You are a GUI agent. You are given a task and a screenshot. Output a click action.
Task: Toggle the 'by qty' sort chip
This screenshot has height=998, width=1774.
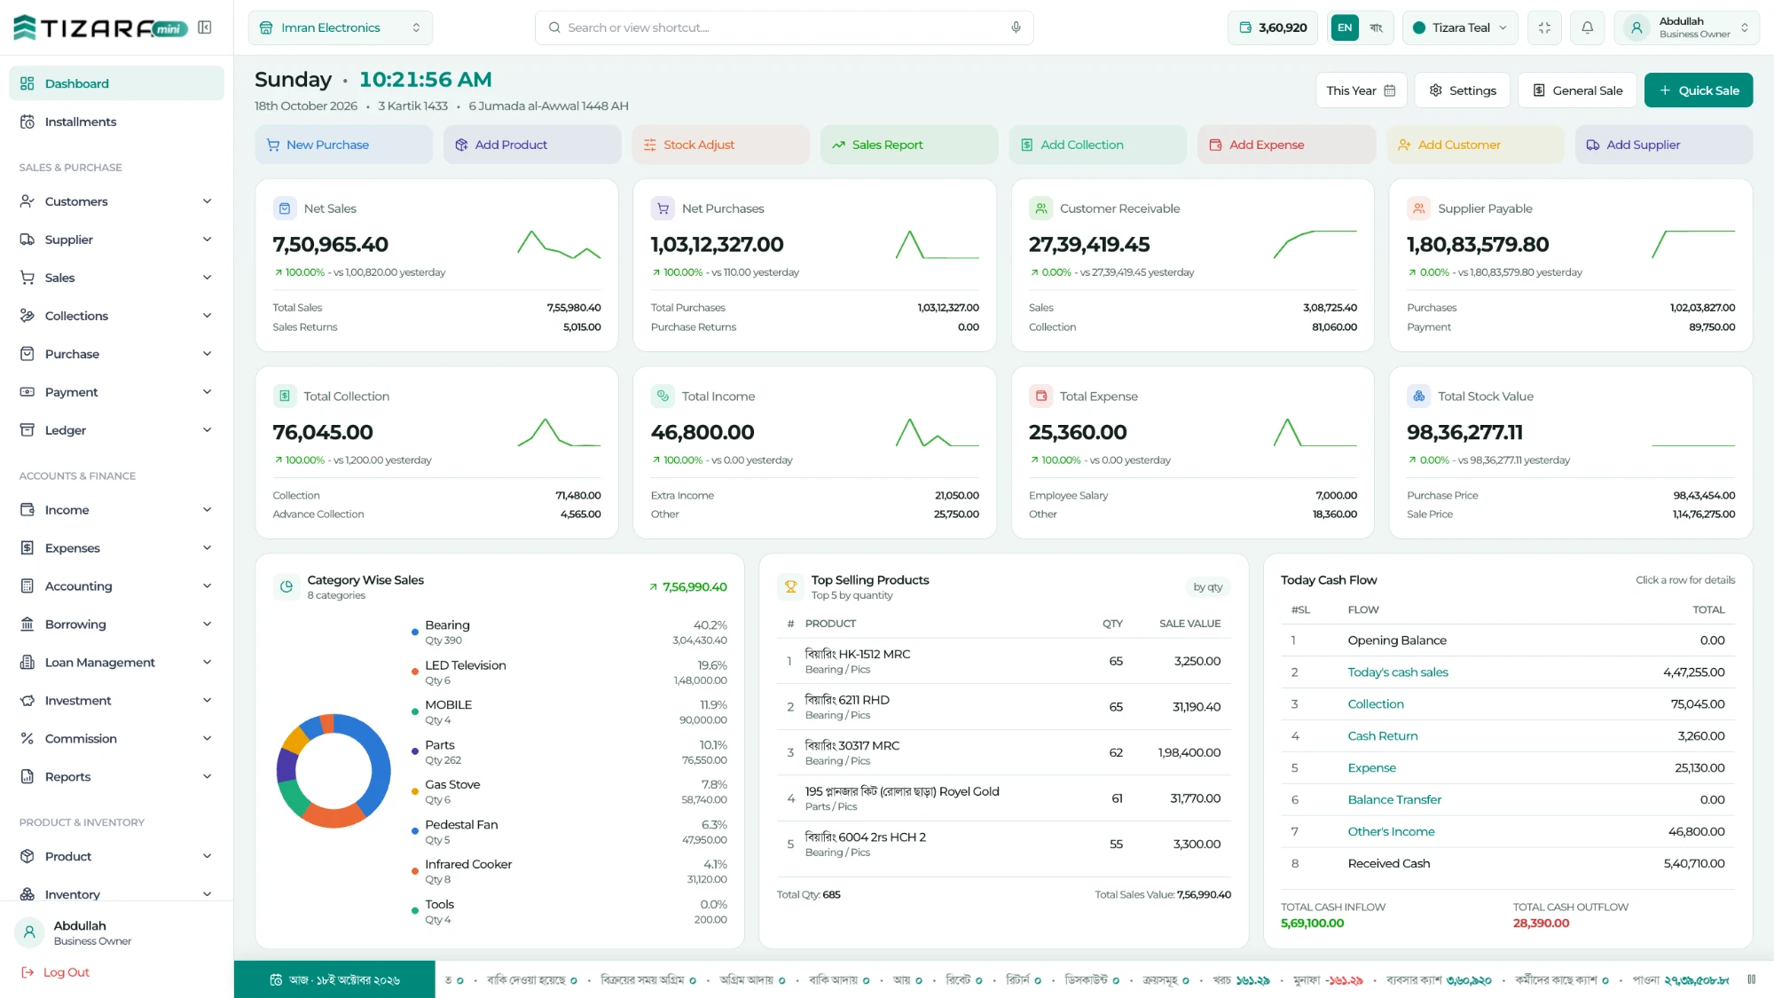1207,586
